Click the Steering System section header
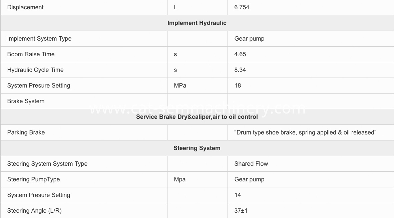Image resolution: width=394 pixels, height=218 pixels. 197,148
